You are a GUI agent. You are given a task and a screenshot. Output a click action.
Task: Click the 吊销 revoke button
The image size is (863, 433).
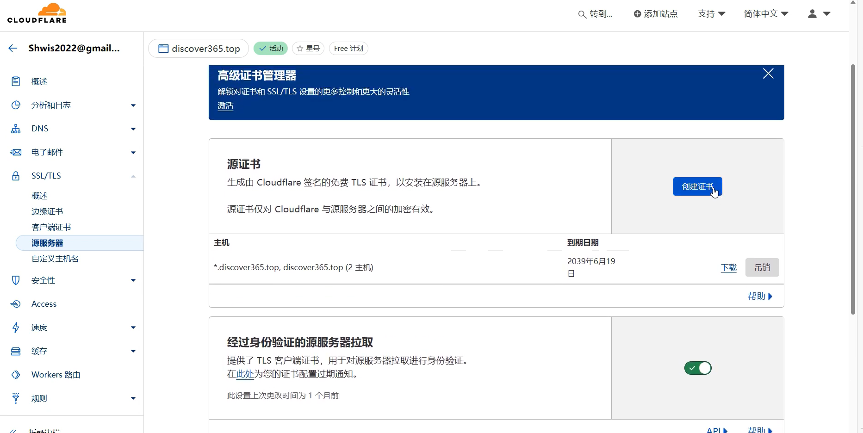(762, 267)
